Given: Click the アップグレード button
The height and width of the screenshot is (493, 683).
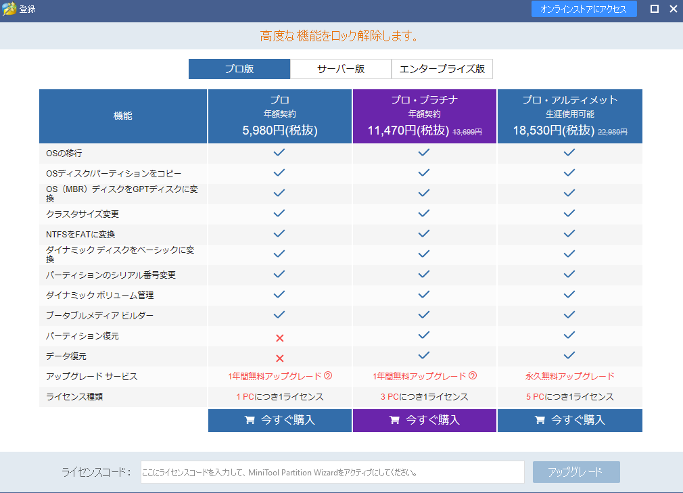Looking at the screenshot, I should [x=576, y=472].
